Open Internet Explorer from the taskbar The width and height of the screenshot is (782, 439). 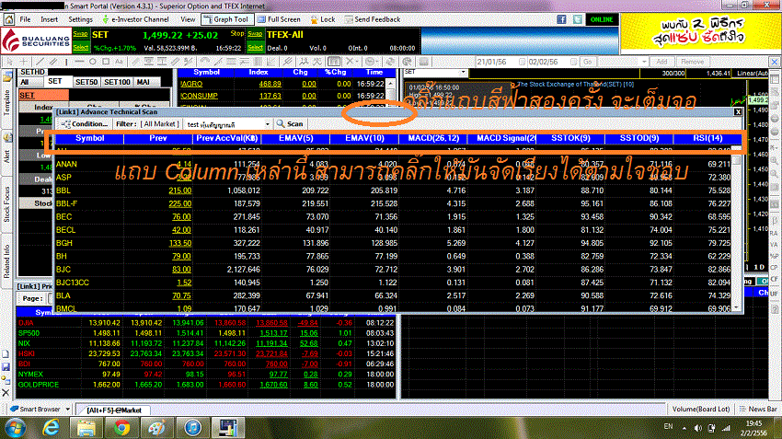[x=51, y=428]
